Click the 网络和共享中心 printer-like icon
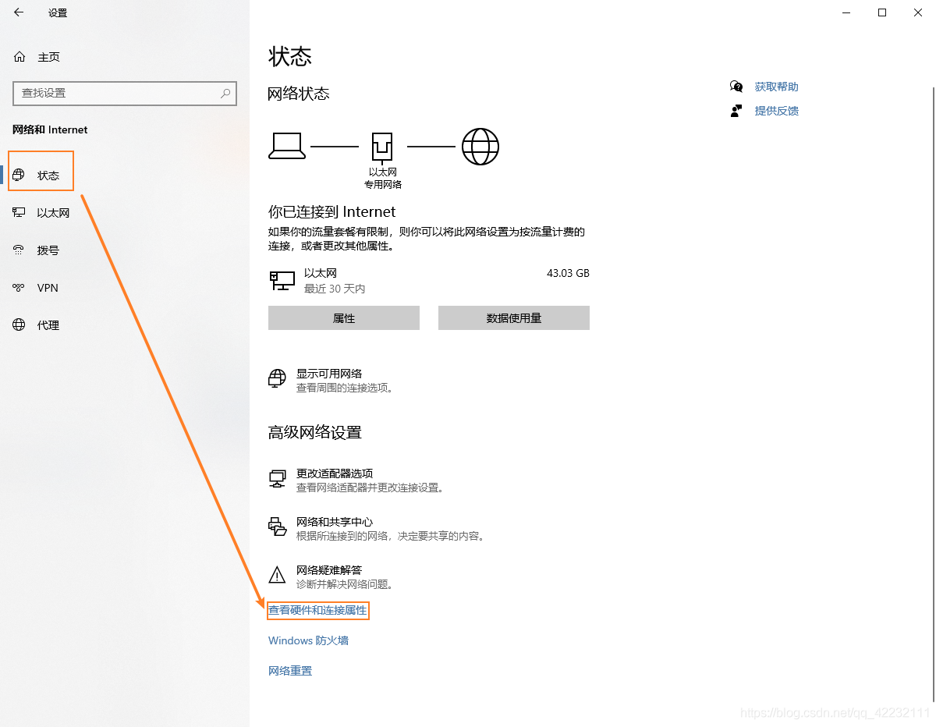The height and width of the screenshot is (727, 936). coord(277,527)
